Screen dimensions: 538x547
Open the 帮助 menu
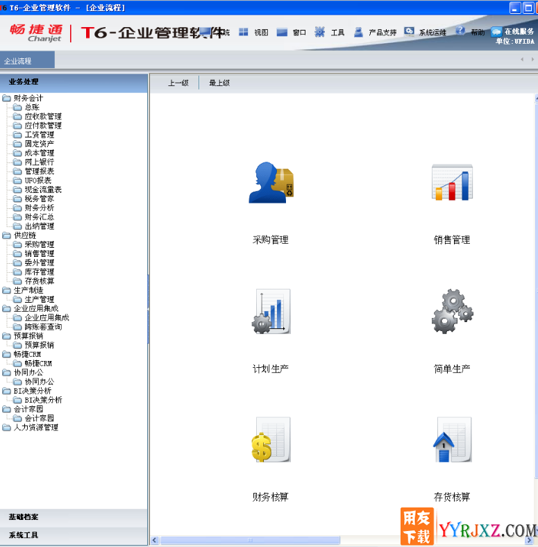[x=478, y=33]
